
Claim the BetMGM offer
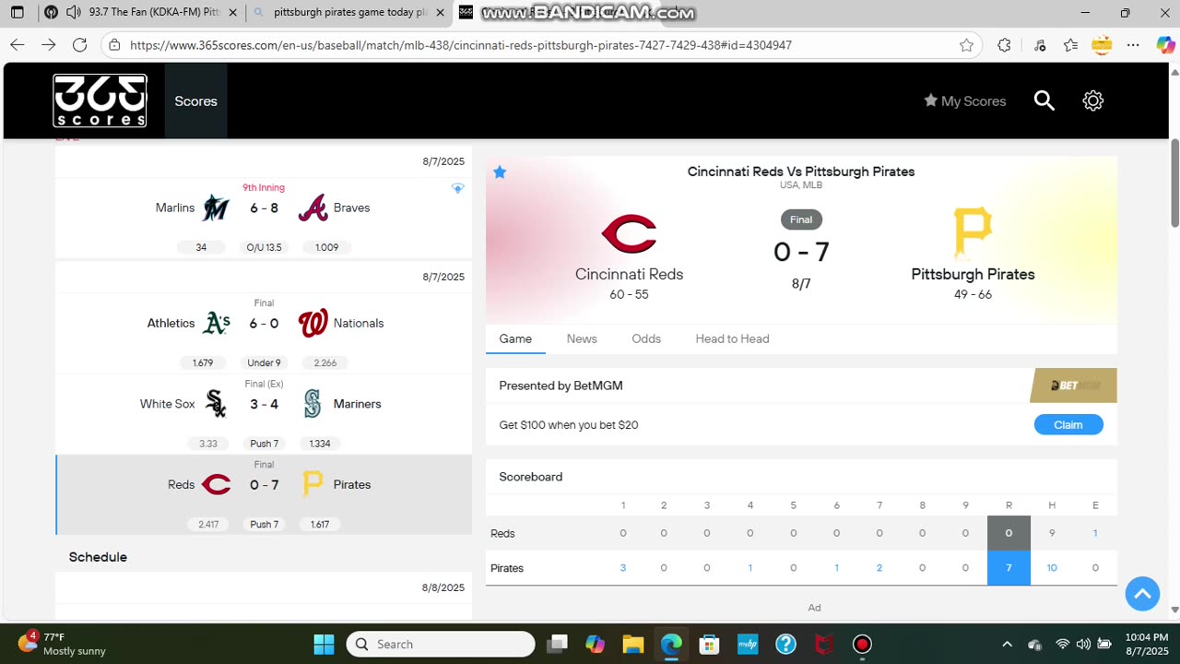pos(1068,424)
